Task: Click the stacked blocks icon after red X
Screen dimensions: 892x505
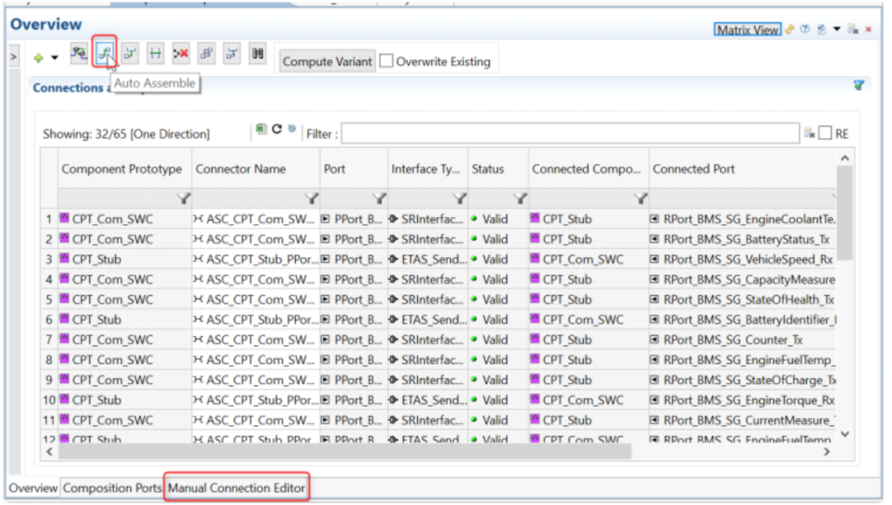Action: coord(206,54)
